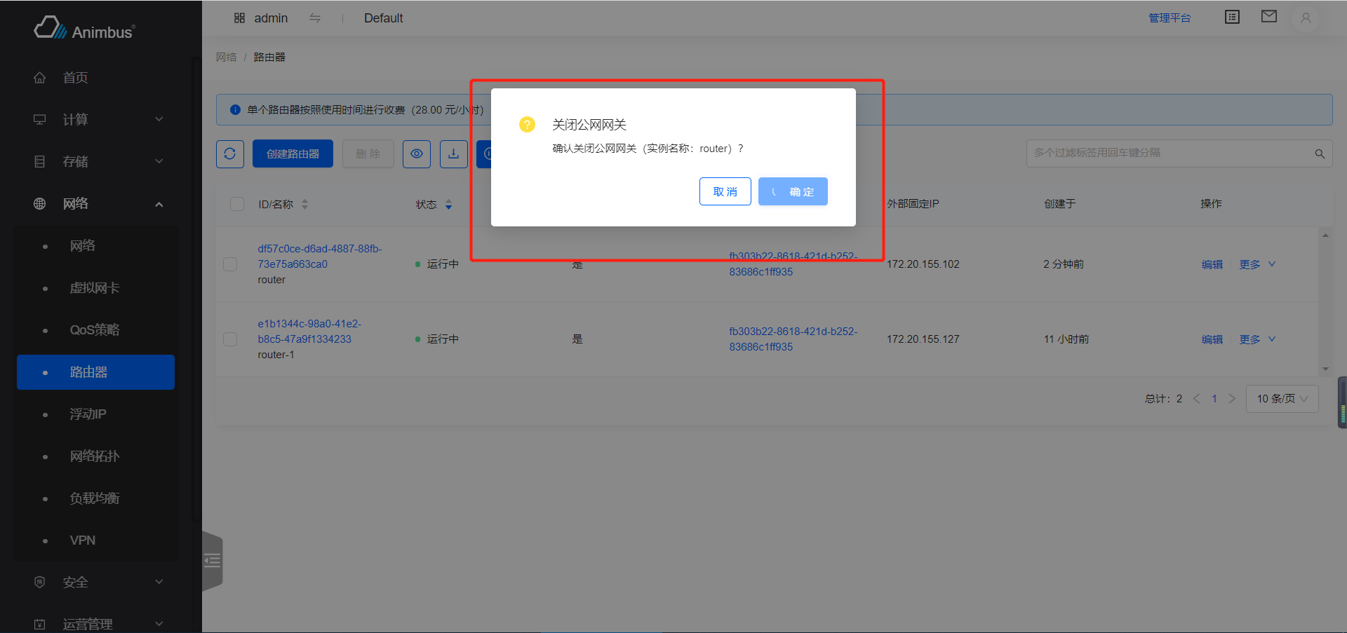Select 浮动IP in the sidebar menu
The width and height of the screenshot is (1347, 633).
point(87,414)
